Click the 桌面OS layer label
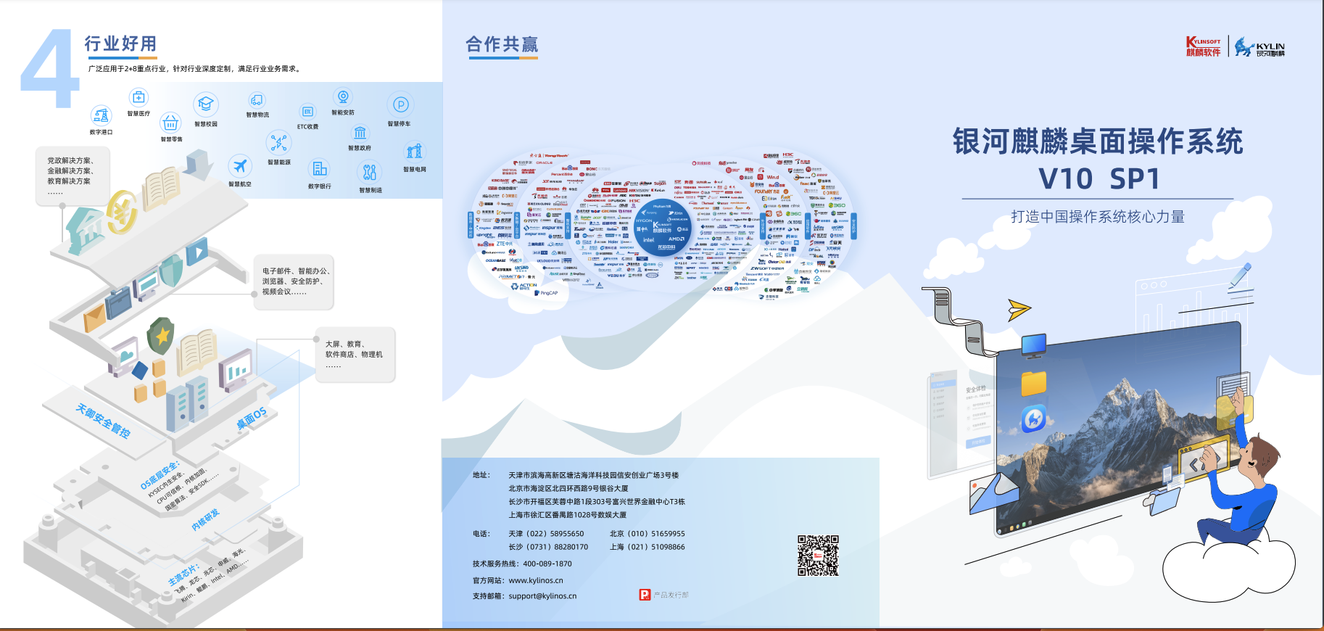 pyautogui.click(x=252, y=418)
